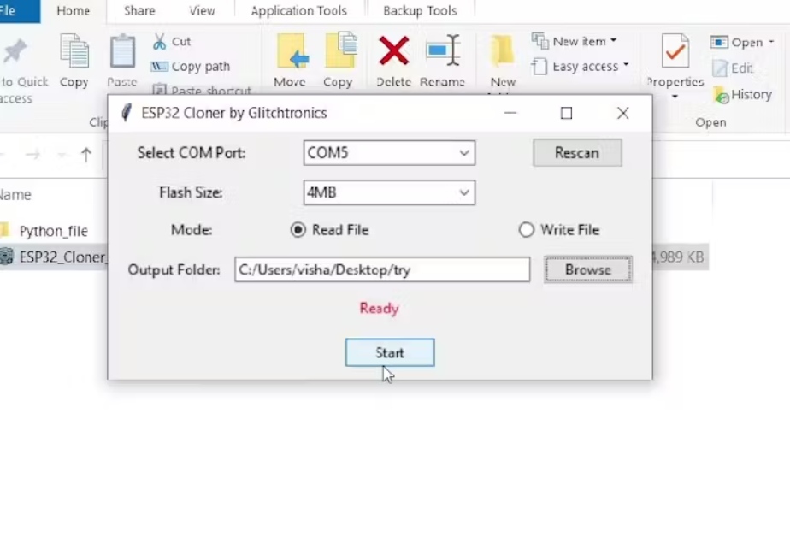Click the Output Folder path field
This screenshot has width=790, height=555.
[x=382, y=269]
